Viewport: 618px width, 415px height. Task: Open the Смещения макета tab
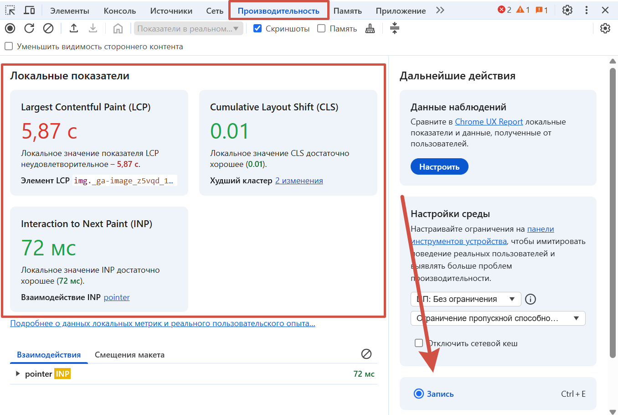(129, 355)
